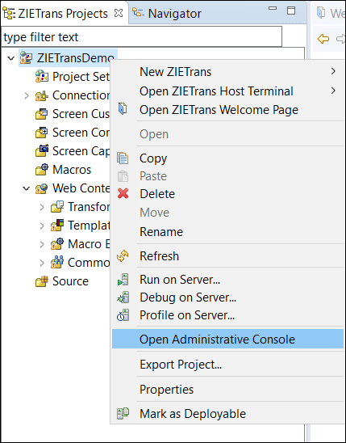Click the back arrow toolbar icon
Screen dimensions: 346x443
coord(323,39)
